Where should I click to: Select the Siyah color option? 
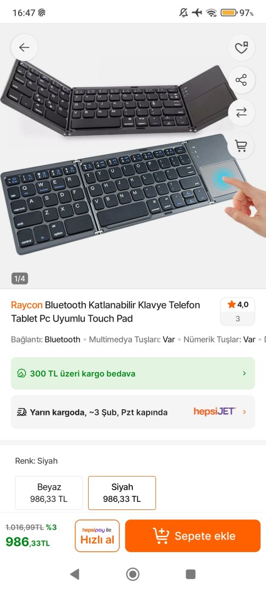click(122, 493)
